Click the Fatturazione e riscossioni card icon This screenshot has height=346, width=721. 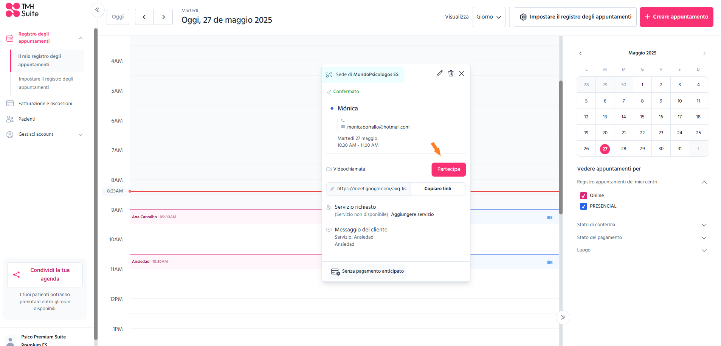(x=10, y=104)
